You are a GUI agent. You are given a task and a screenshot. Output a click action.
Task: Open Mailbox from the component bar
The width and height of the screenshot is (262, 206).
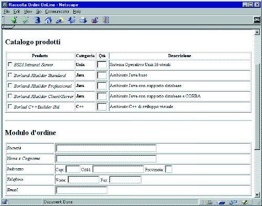tap(221, 202)
